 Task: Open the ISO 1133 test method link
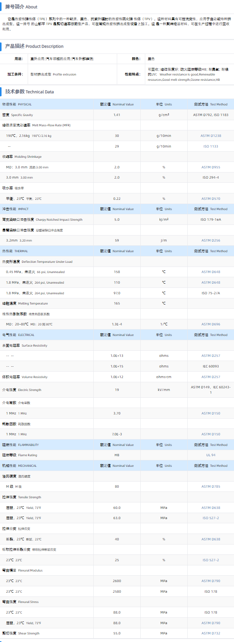coord(210,146)
